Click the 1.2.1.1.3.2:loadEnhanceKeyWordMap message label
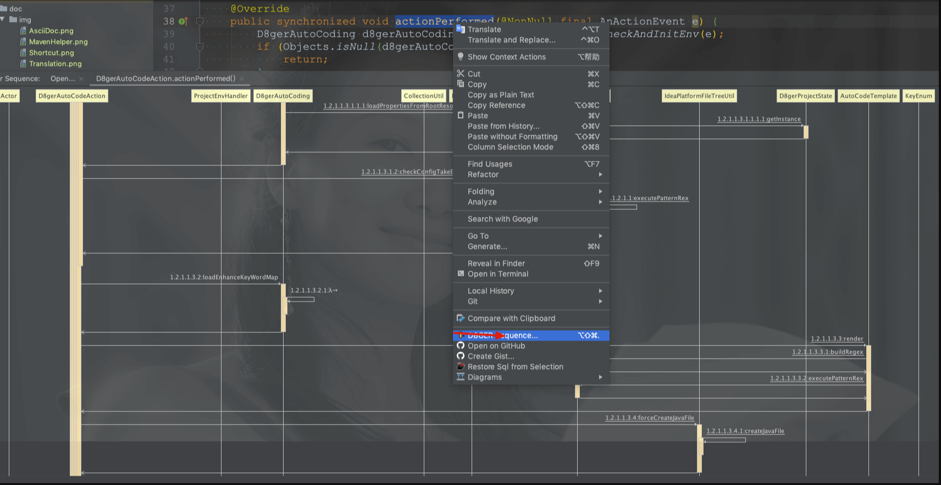 pyautogui.click(x=224, y=277)
